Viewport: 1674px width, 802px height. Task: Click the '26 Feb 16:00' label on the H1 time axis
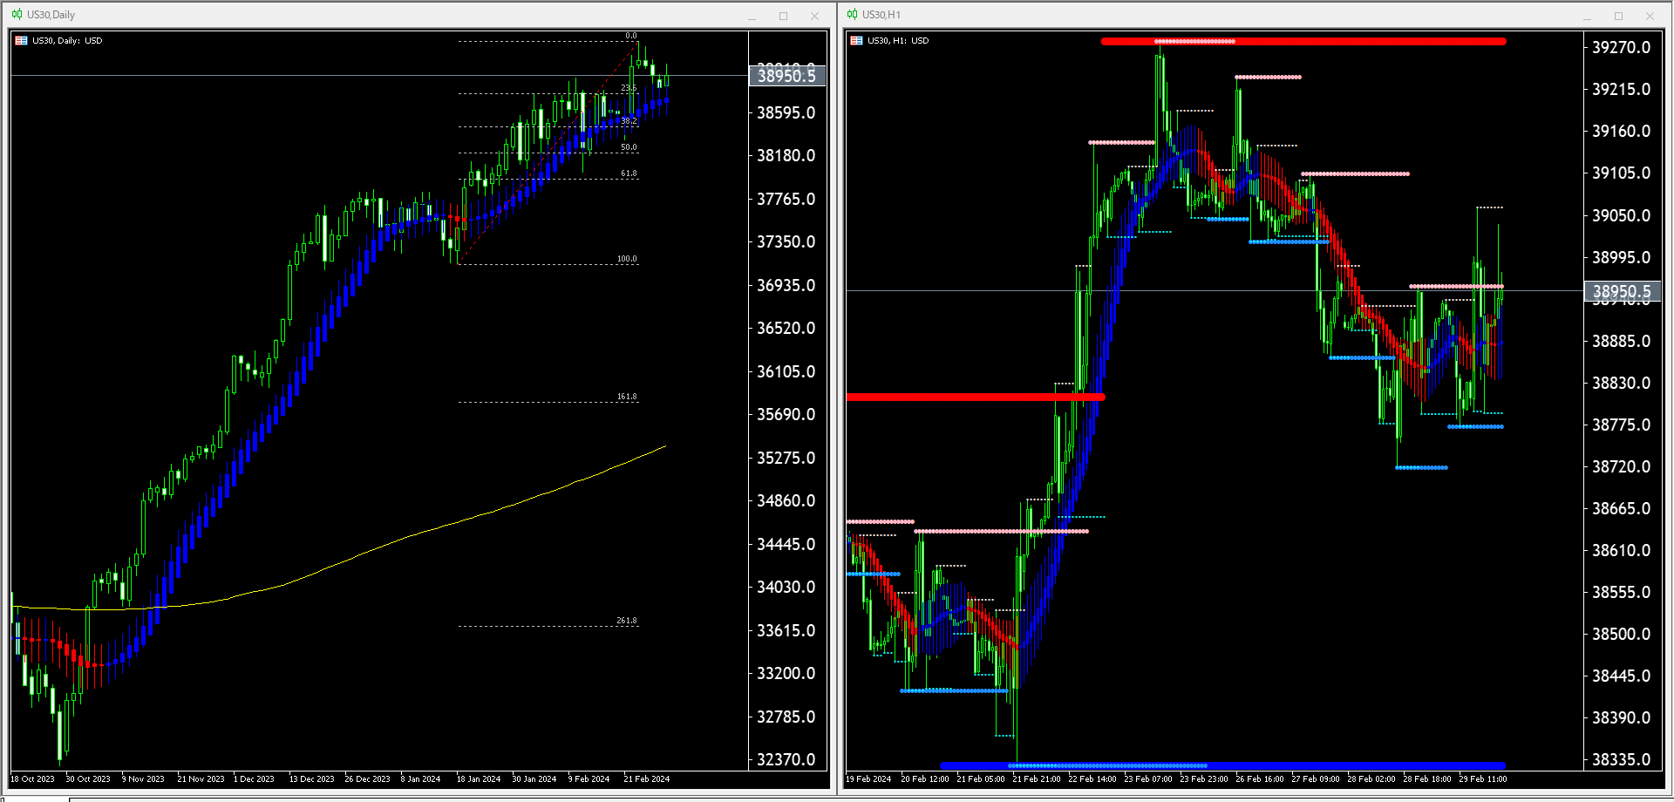1259,779
